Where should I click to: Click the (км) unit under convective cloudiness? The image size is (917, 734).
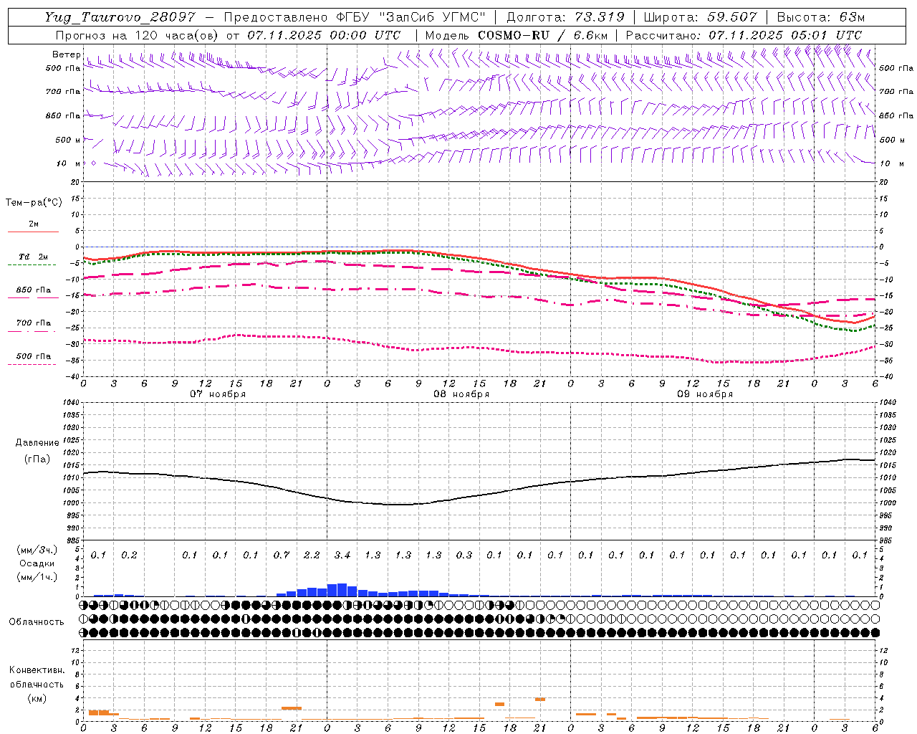[x=37, y=698]
